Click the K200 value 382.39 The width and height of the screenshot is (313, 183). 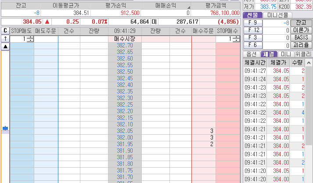[303, 7]
